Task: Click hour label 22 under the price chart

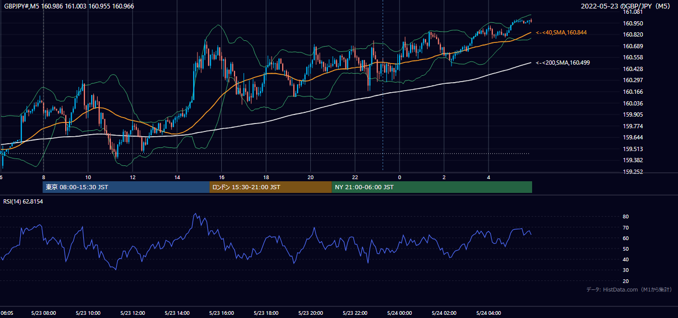Action: tap(355, 177)
